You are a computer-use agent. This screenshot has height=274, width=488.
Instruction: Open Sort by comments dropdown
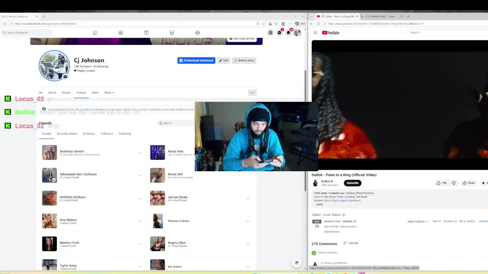pos(350,243)
